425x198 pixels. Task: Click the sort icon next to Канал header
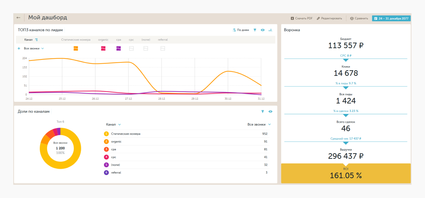[x=36, y=40]
